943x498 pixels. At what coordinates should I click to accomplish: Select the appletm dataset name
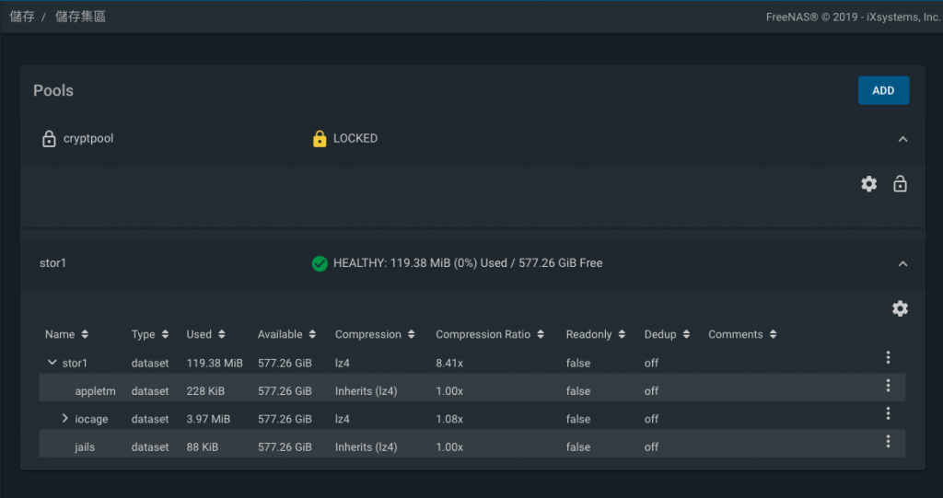coord(95,391)
